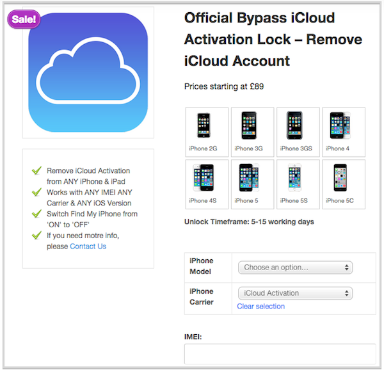Click the Clear selection link

tap(261, 307)
